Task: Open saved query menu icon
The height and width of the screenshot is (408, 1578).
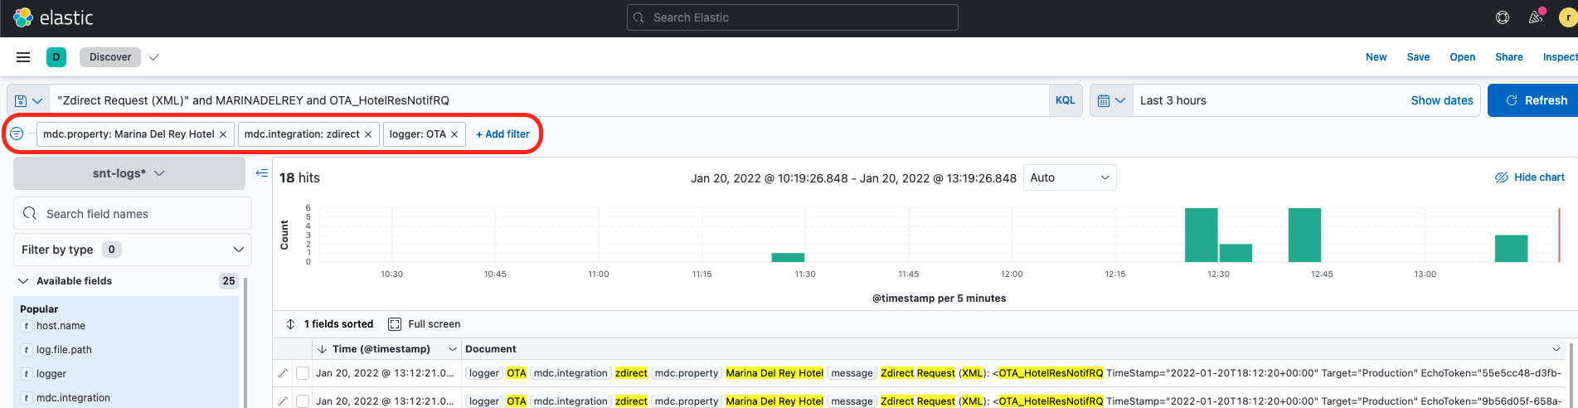Action: click(28, 100)
